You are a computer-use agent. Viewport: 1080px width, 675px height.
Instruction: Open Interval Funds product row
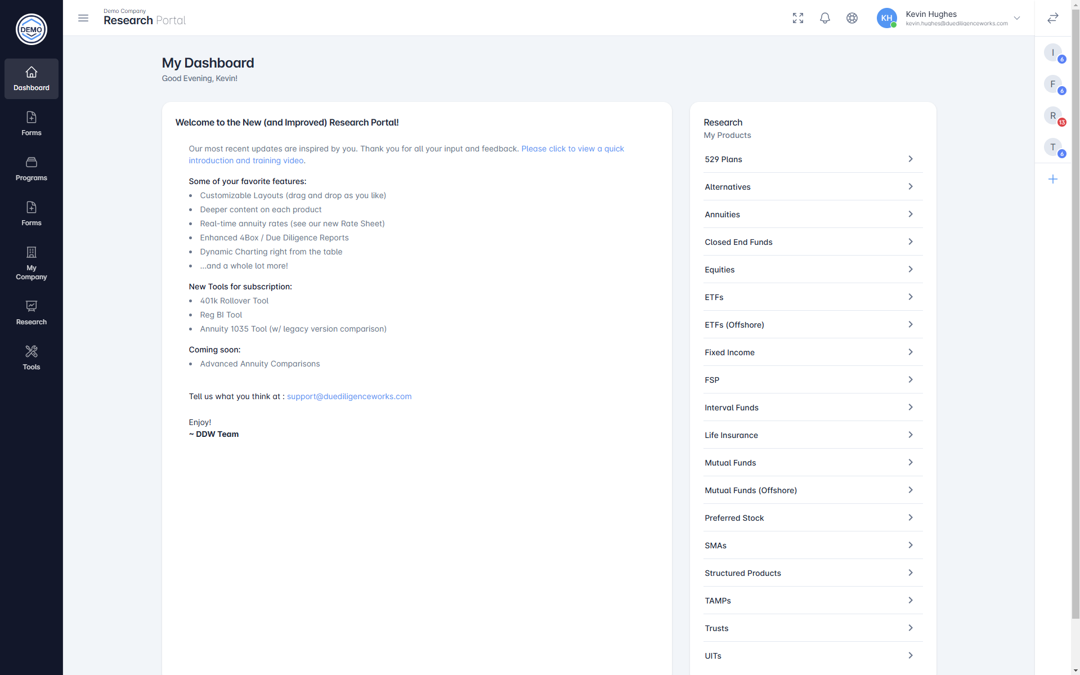813,408
